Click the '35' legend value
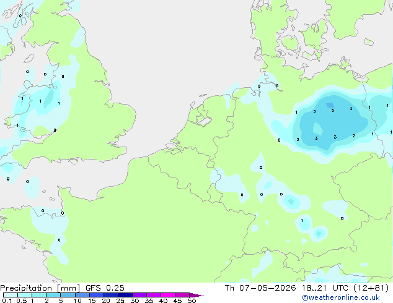The width and height of the screenshot is (393, 303). pyautogui.click(x=149, y=301)
